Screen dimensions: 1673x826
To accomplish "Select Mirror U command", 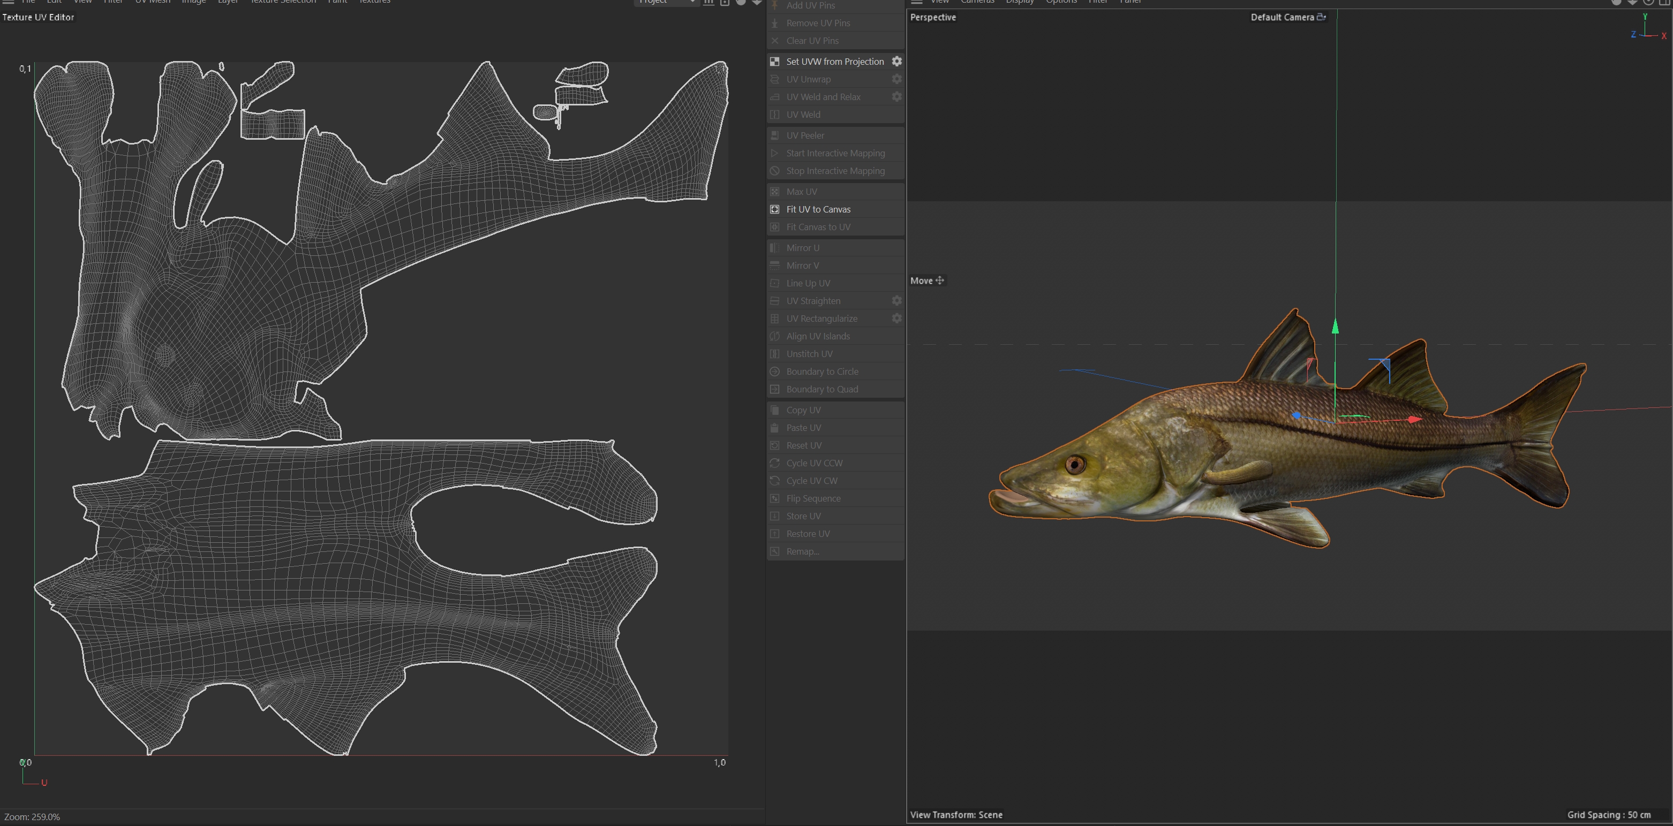I will [x=802, y=248].
